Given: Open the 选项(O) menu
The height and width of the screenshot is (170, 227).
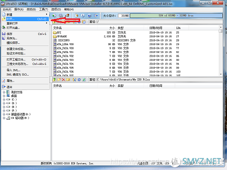Looking at the screenshot, I should point(56,10).
